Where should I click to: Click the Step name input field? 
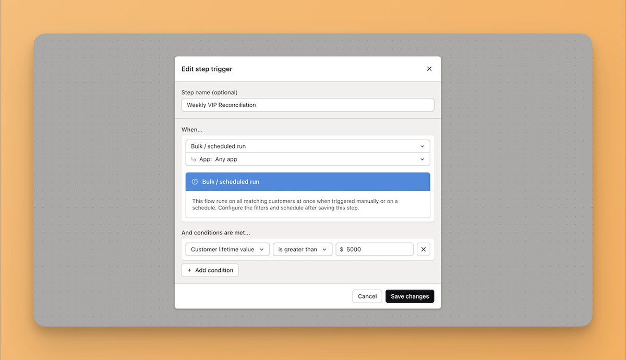(x=308, y=105)
